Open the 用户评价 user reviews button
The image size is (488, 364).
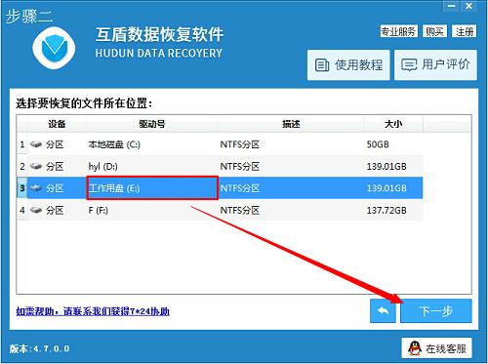[435, 64]
